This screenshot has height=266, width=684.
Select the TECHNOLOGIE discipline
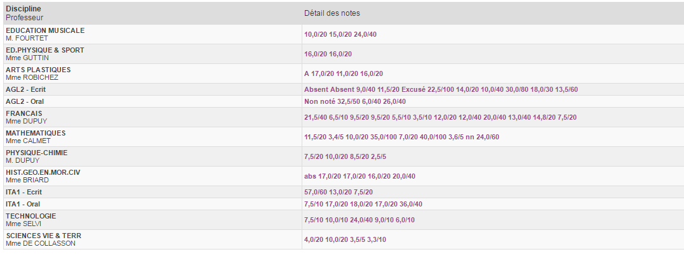click(31, 216)
